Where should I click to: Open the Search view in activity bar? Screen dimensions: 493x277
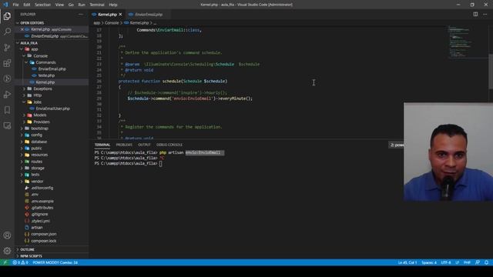click(7, 32)
